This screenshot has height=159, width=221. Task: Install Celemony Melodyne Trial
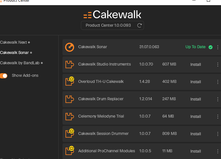[x=196, y=116]
